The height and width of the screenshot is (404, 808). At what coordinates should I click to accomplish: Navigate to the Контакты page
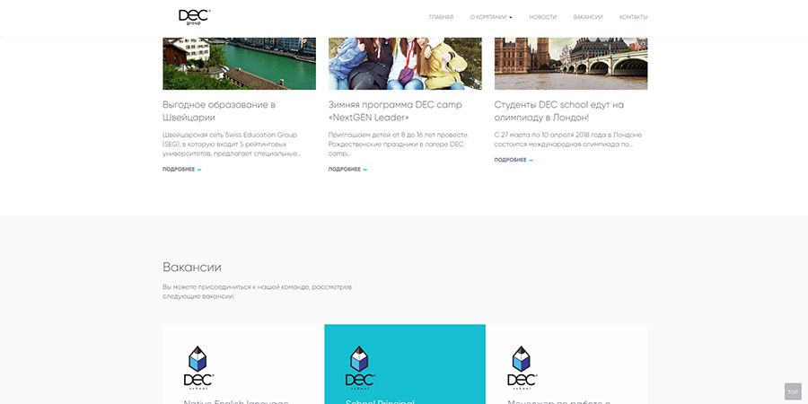[x=633, y=17]
